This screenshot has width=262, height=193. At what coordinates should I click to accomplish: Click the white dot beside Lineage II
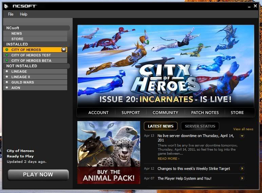pyautogui.click(x=7, y=77)
